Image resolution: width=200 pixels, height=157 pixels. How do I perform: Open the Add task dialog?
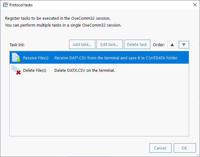82,44
